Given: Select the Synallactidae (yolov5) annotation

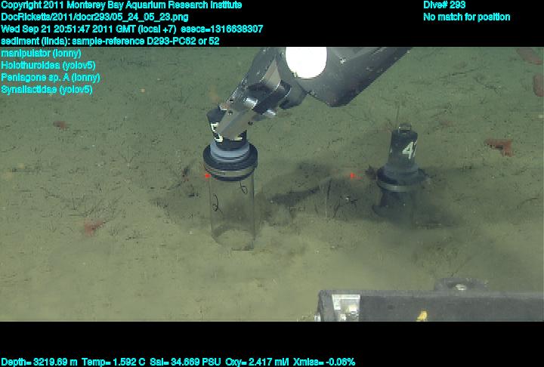Looking at the screenshot, I should [47, 89].
